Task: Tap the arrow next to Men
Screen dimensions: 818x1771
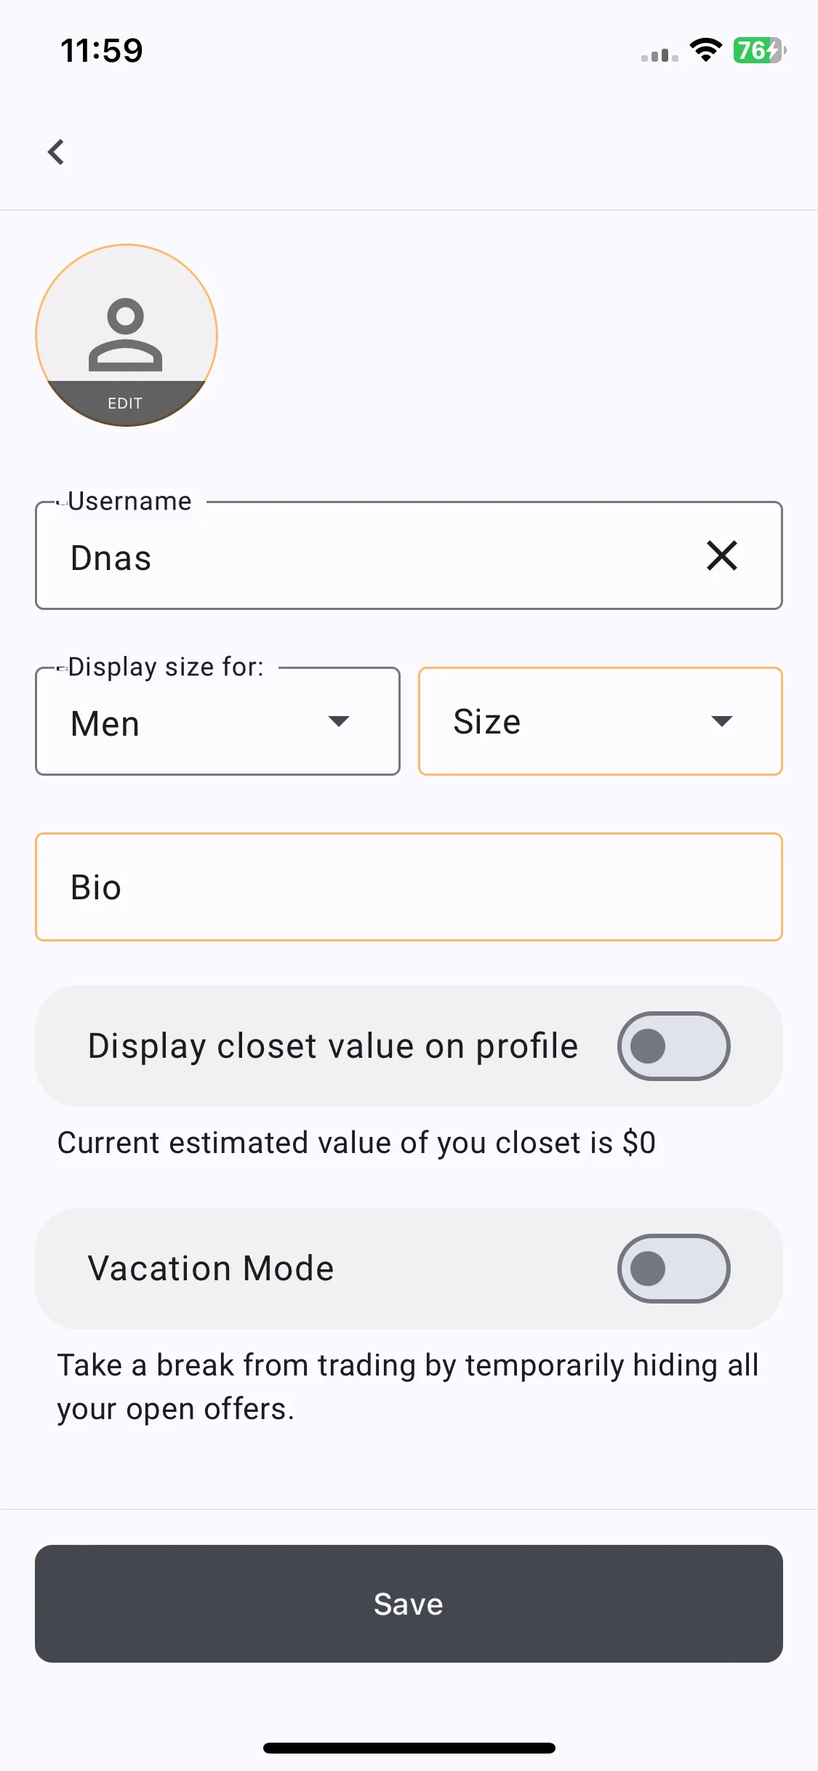Action: 339,721
